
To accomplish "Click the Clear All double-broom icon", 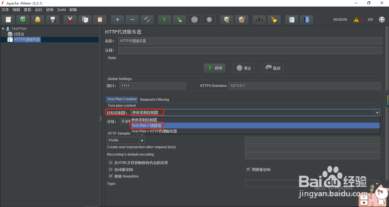I will click(x=242, y=20).
